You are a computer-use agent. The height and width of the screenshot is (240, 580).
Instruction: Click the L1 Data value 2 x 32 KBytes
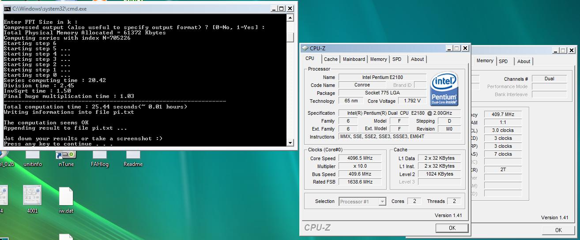click(x=439, y=158)
